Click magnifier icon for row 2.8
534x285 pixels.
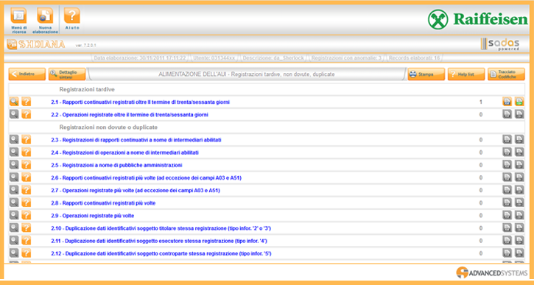(x=13, y=203)
